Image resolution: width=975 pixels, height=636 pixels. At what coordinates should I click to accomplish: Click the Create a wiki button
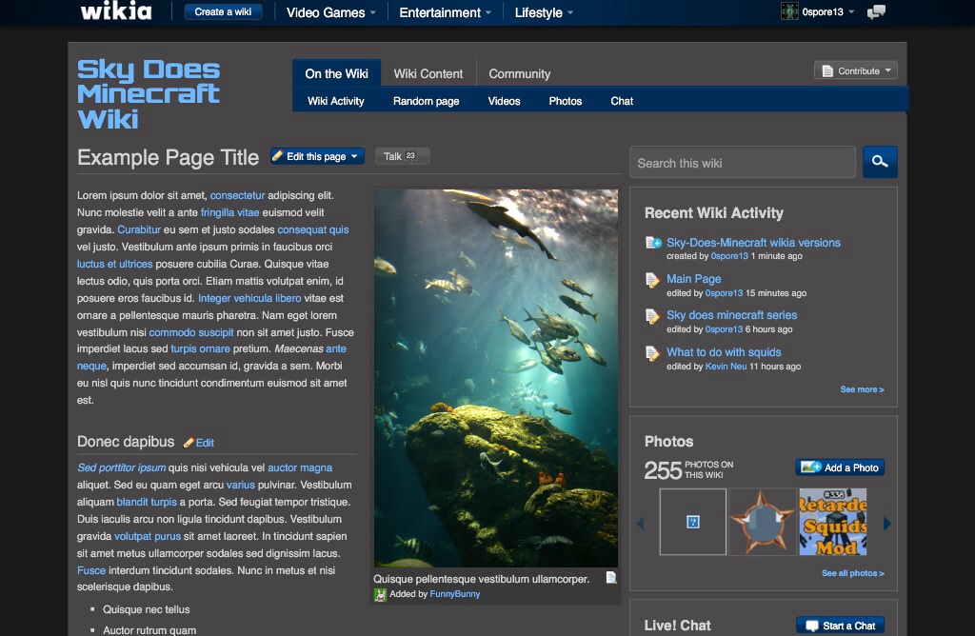(223, 11)
